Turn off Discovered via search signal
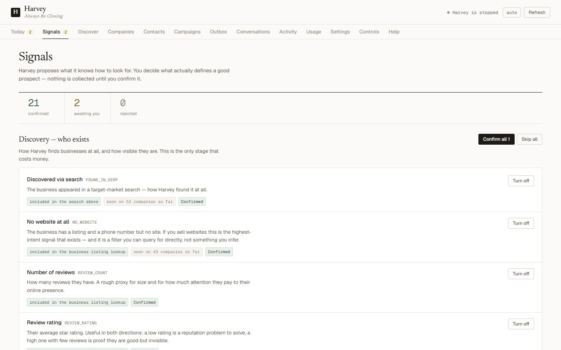 (521, 181)
